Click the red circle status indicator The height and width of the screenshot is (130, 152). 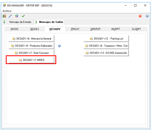[x=140, y=16]
